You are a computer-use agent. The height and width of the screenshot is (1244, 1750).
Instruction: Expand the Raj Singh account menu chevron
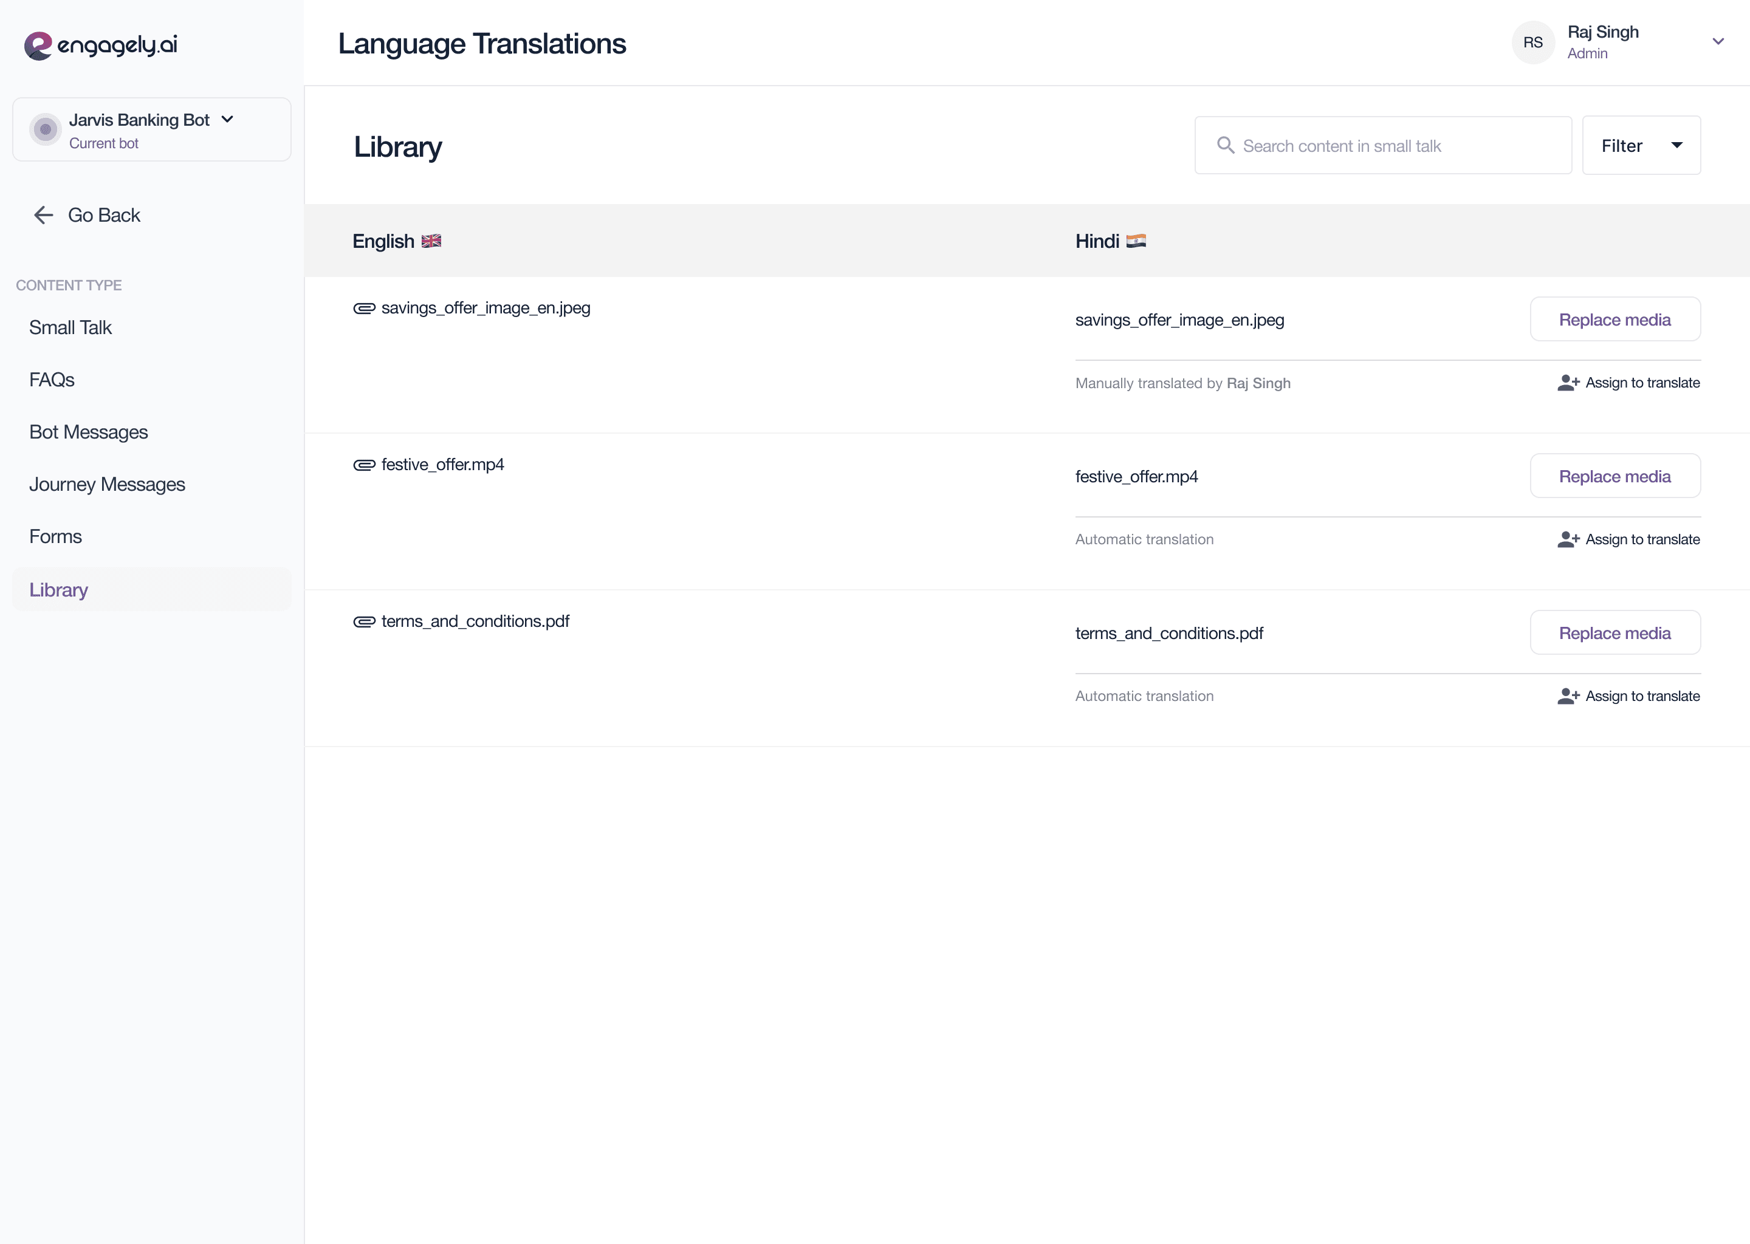click(1718, 42)
